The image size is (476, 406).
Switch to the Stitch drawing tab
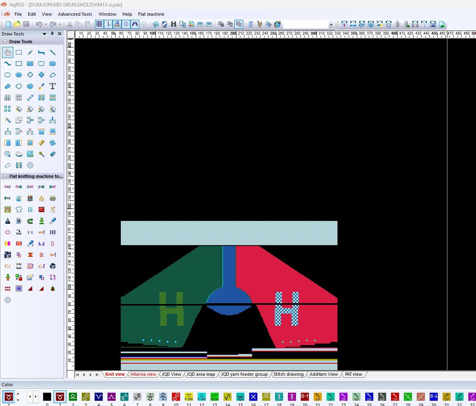pyautogui.click(x=288, y=374)
